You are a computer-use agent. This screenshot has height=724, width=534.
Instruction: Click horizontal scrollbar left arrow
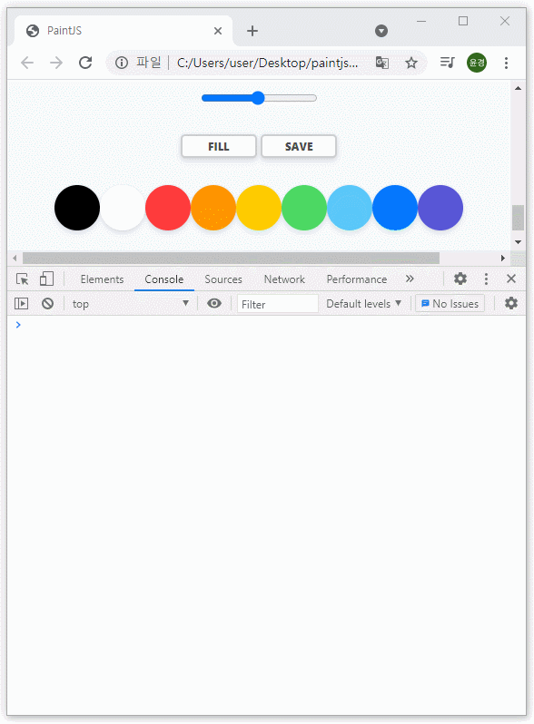point(15,258)
